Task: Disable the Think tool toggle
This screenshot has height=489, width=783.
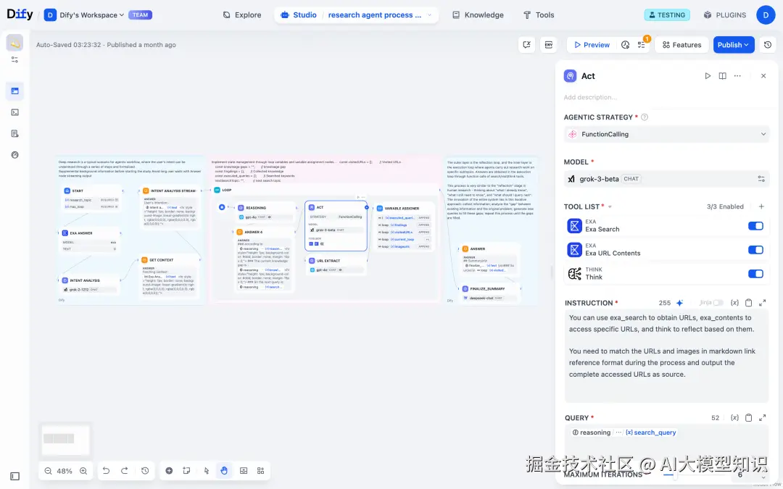Action: pos(755,273)
